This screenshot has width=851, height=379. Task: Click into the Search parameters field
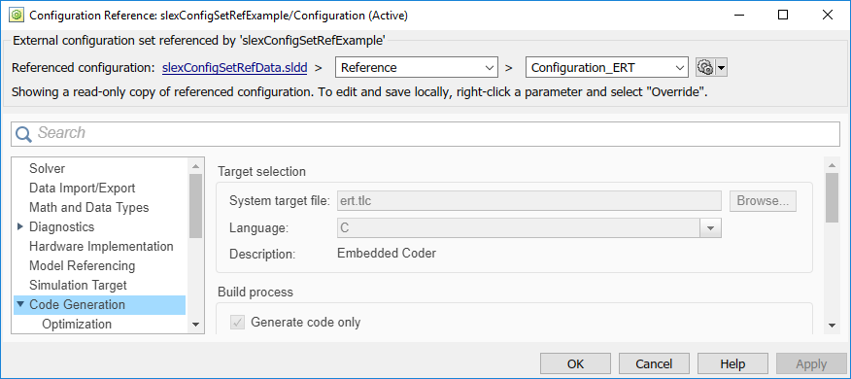pyautogui.click(x=425, y=134)
